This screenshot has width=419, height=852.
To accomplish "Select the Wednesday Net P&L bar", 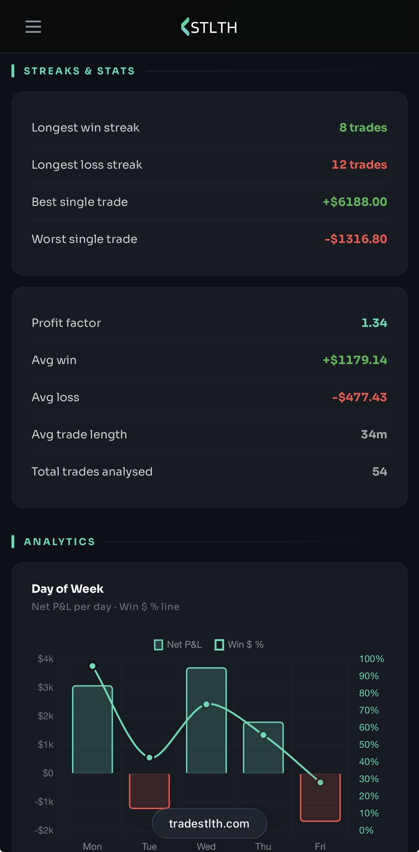I will pyautogui.click(x=207, y=720).
